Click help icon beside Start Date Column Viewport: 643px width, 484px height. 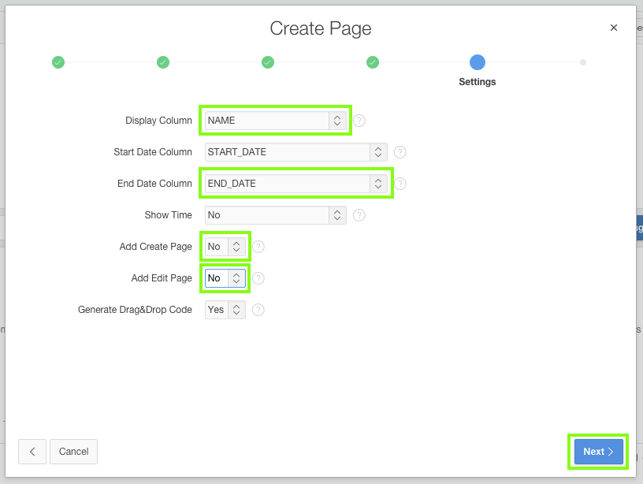(400, 152)
